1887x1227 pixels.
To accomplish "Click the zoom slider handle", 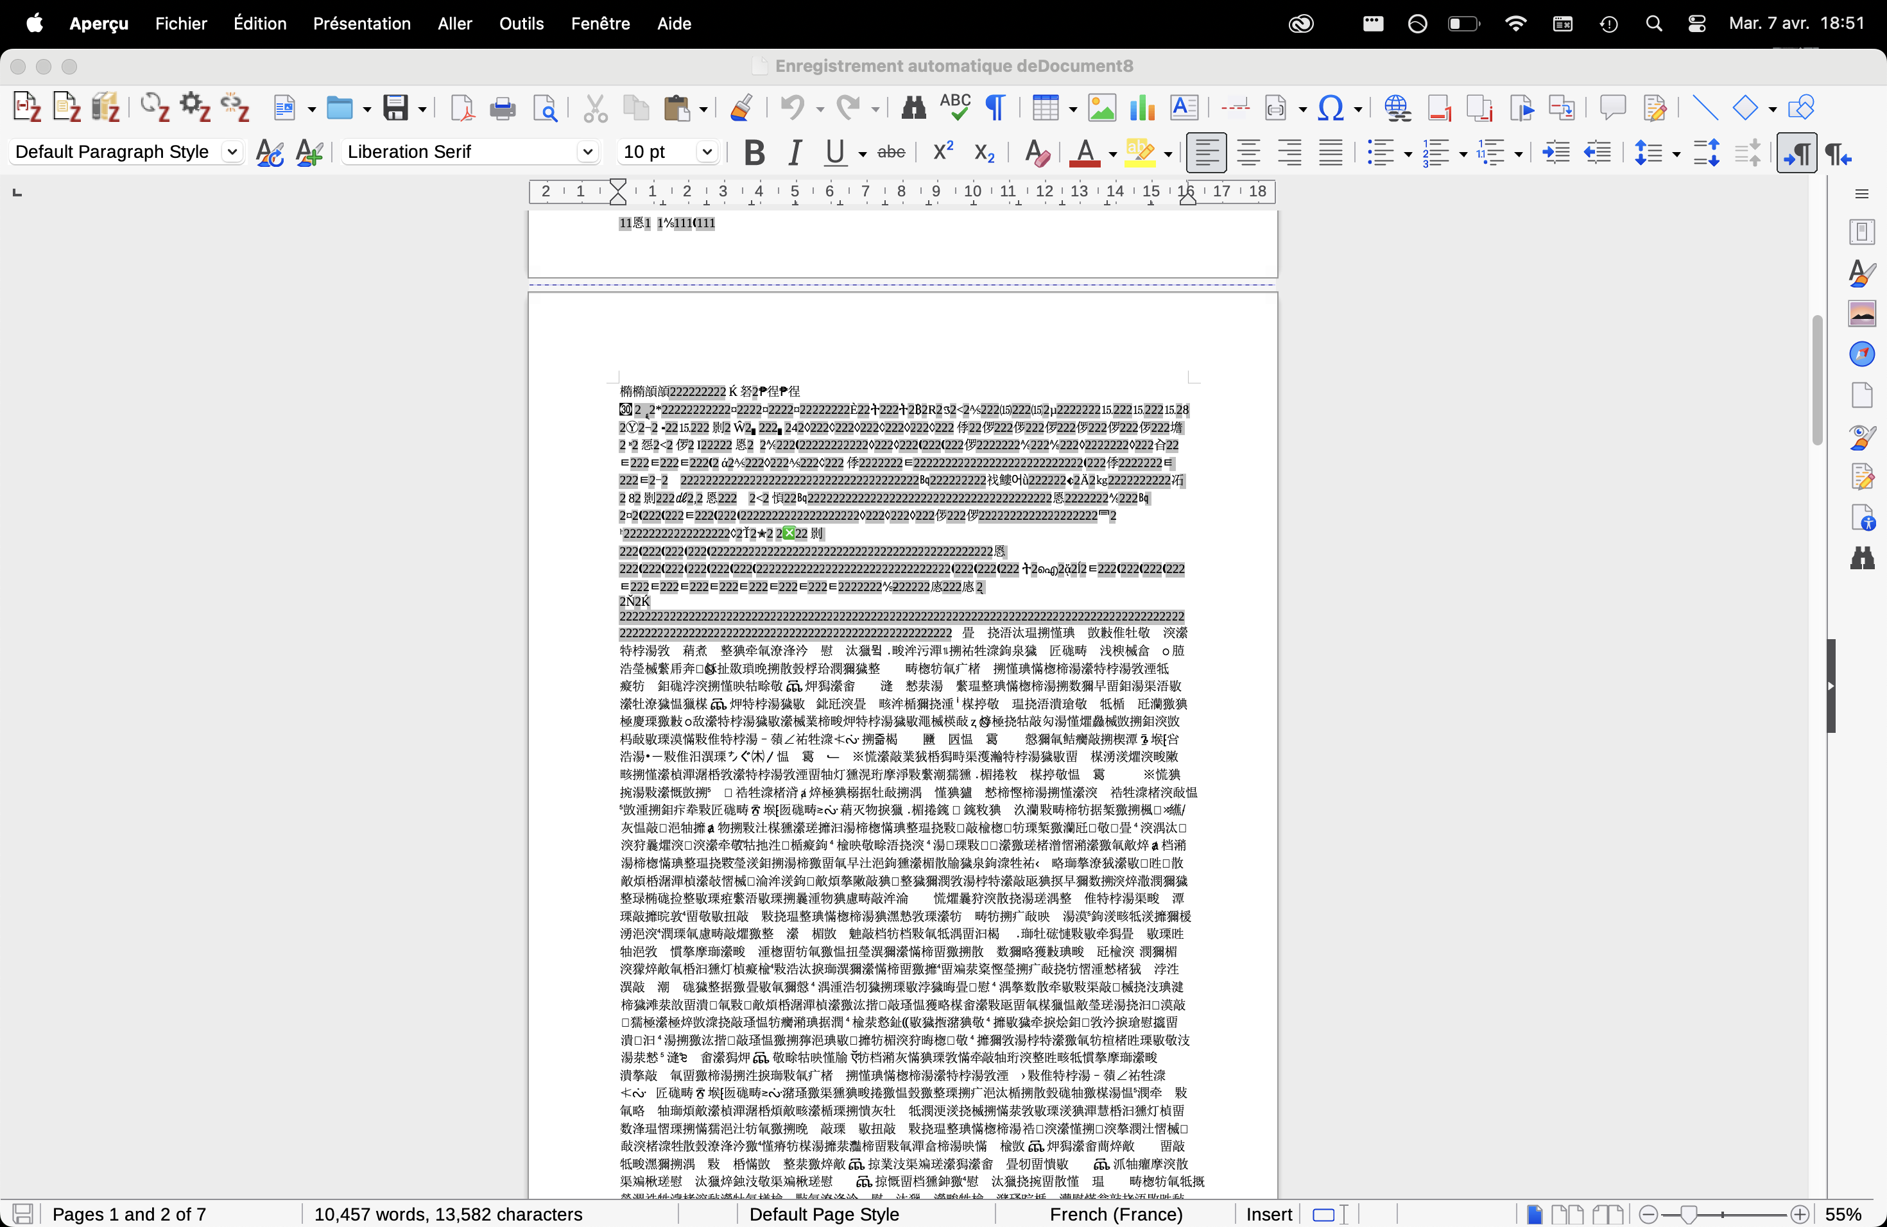I will point(1688,1214).
